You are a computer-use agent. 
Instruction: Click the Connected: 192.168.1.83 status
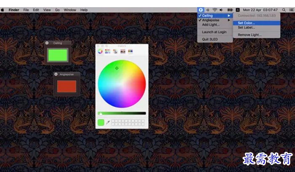[x=257, y=16]
